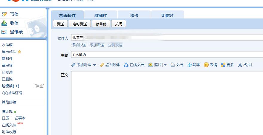Click the green bottle icon beside 漂流瓶
263x135 pixels.
[15, 111]
